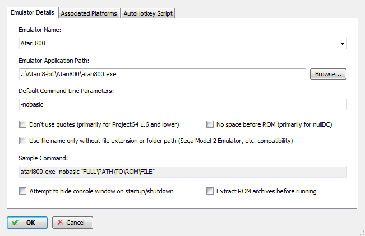This screenshot has height=236, width=365.
Task: Confirm with the OK button
Action: click(27, 223)
